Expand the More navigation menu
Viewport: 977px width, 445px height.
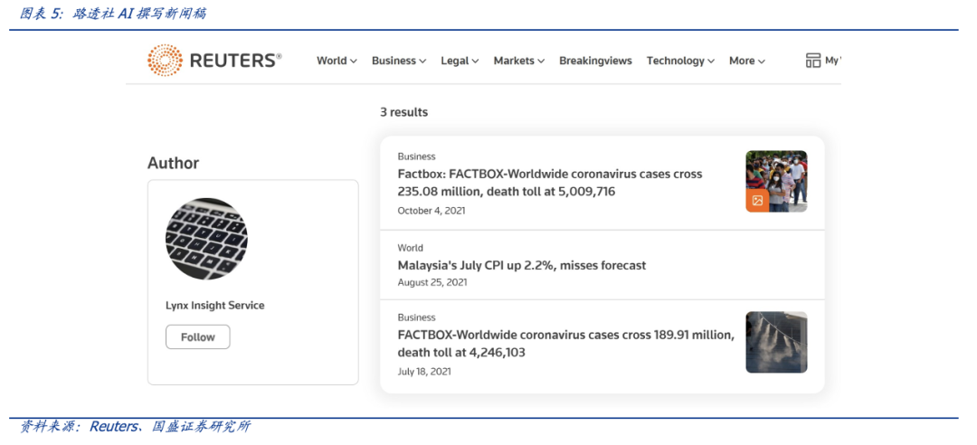pos(746,61)
